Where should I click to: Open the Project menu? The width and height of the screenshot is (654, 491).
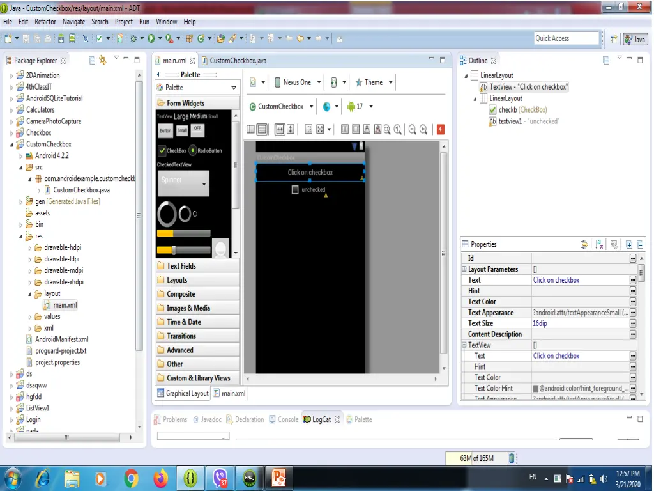pos(123,22)
